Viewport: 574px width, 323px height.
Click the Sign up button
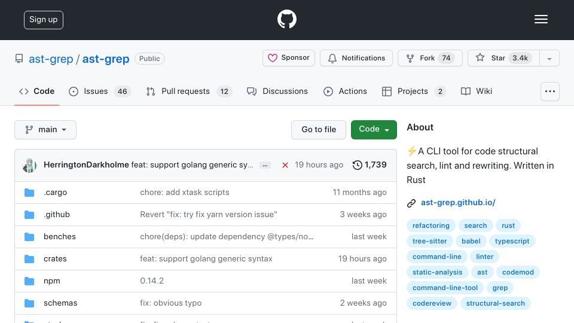coord(44,20)
